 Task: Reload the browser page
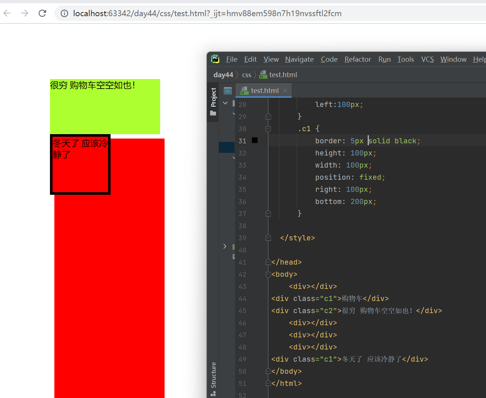pyautogui.click(x=43, y=14)
